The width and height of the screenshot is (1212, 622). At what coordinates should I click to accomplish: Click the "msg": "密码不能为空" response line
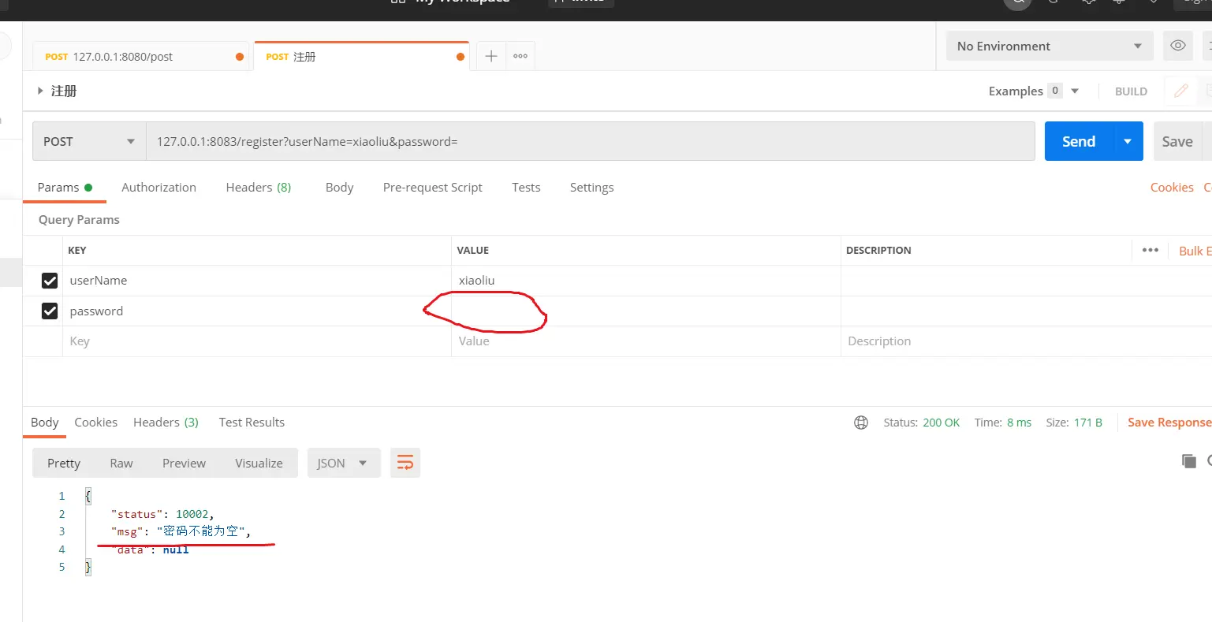(x=181, y=531)
